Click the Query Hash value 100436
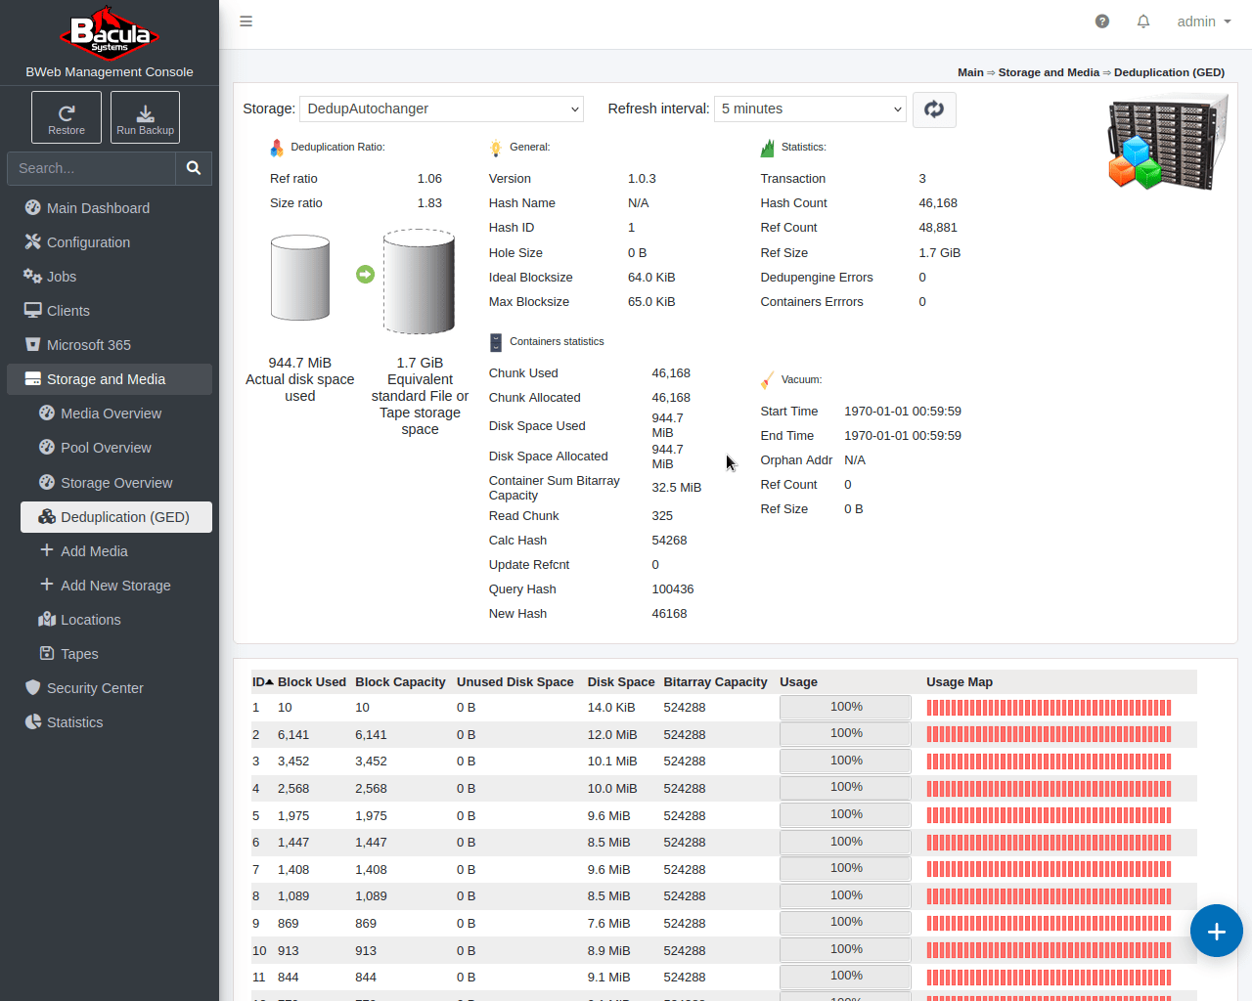Screen dimensions: 1252x1001 pyautogui.click(x=673, y=589)
